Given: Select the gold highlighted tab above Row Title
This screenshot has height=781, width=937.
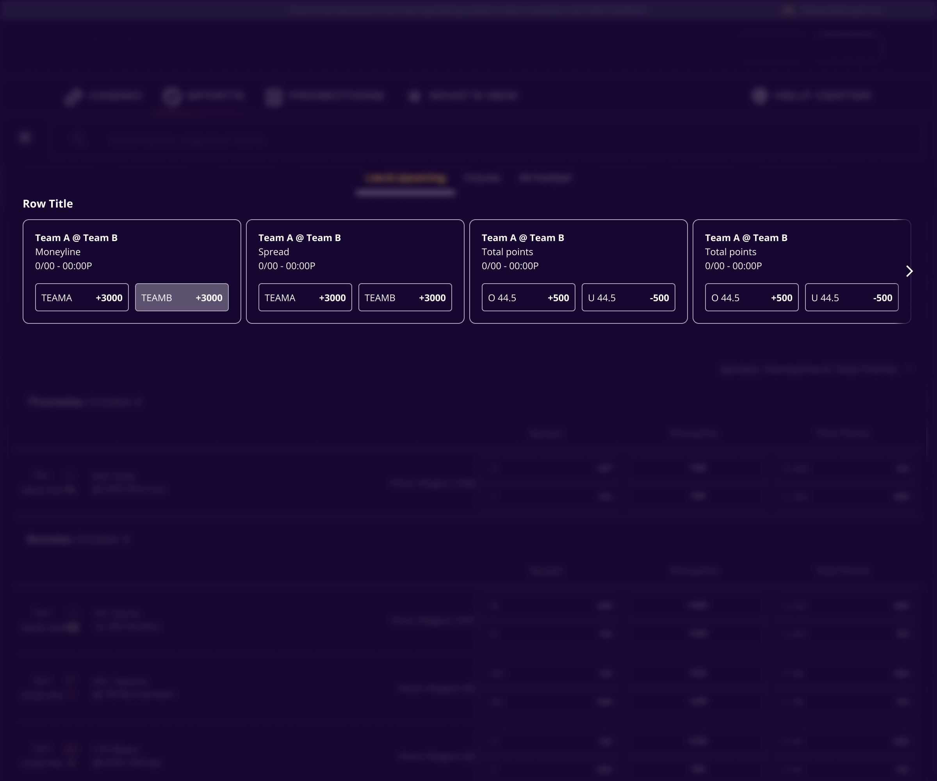Looking at the screenshot, I should pyautogui.click(x=406, y=178).
